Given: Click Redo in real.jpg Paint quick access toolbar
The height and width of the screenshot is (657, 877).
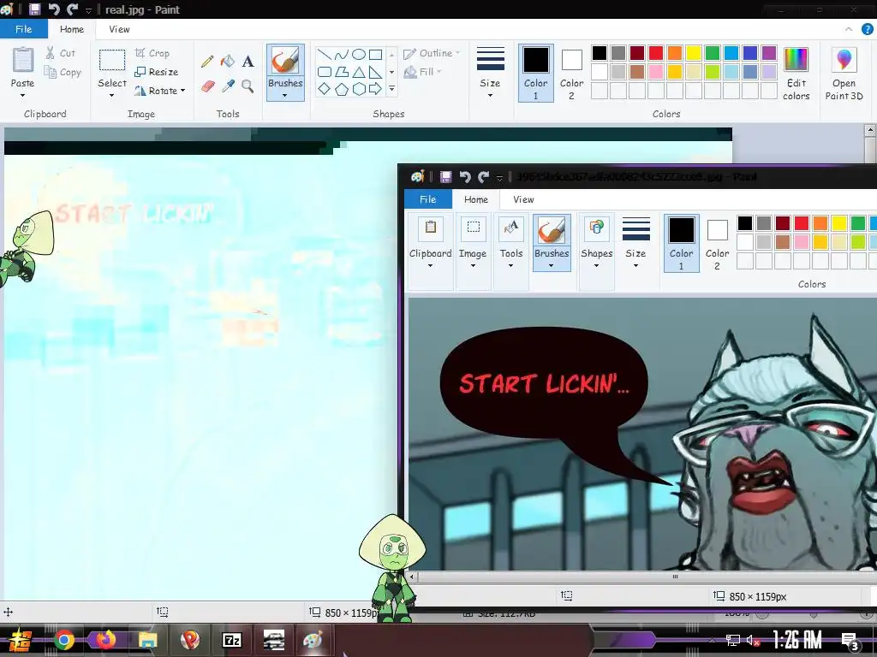Looking at the screenshot, I should (x=72, y=9).
